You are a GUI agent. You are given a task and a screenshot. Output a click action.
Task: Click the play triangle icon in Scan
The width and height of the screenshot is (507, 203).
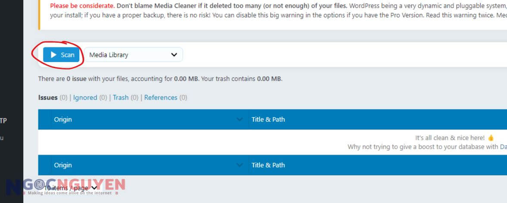[x=54, y=55]
